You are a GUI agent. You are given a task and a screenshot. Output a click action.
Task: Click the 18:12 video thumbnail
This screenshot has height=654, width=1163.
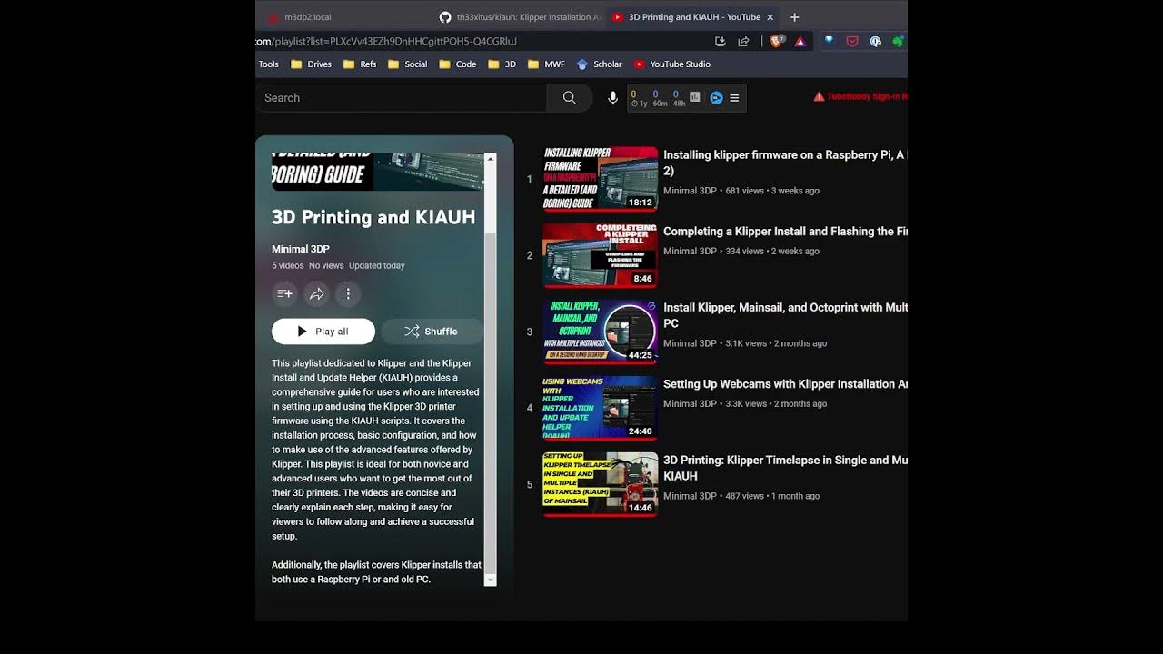click(601, 179)
